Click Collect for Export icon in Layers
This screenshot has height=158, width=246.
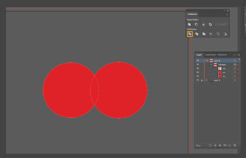pos(210,145)
